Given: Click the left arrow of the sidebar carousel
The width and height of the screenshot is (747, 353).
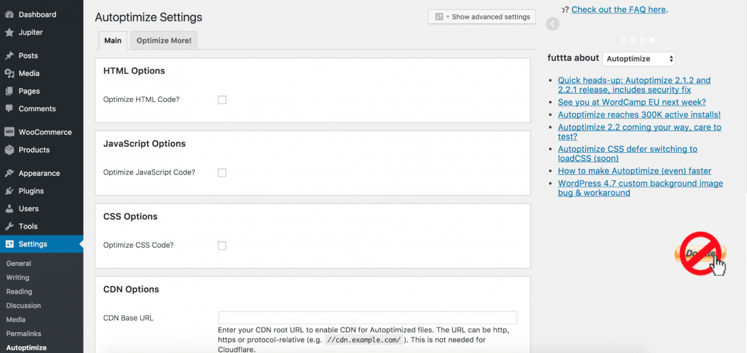Looking at the screenshot, I should coord(552,24).
